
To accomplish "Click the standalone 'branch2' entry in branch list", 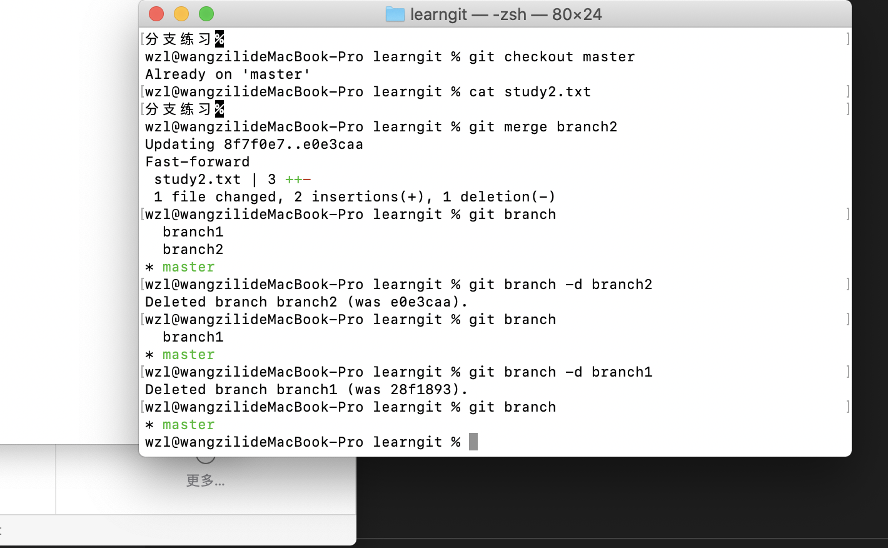I will [x=193, y=249].
